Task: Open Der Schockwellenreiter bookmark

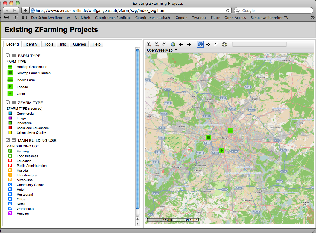Action: [x=51, y=18]
